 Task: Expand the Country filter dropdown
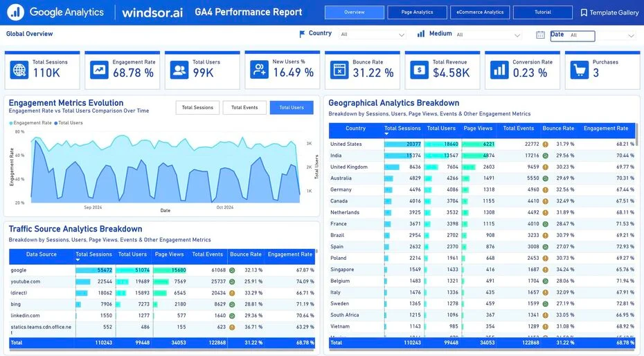click(x=372, y=35)
